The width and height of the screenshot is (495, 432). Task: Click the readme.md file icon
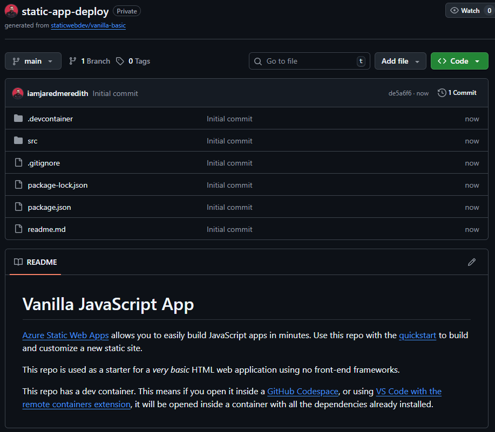19,229
